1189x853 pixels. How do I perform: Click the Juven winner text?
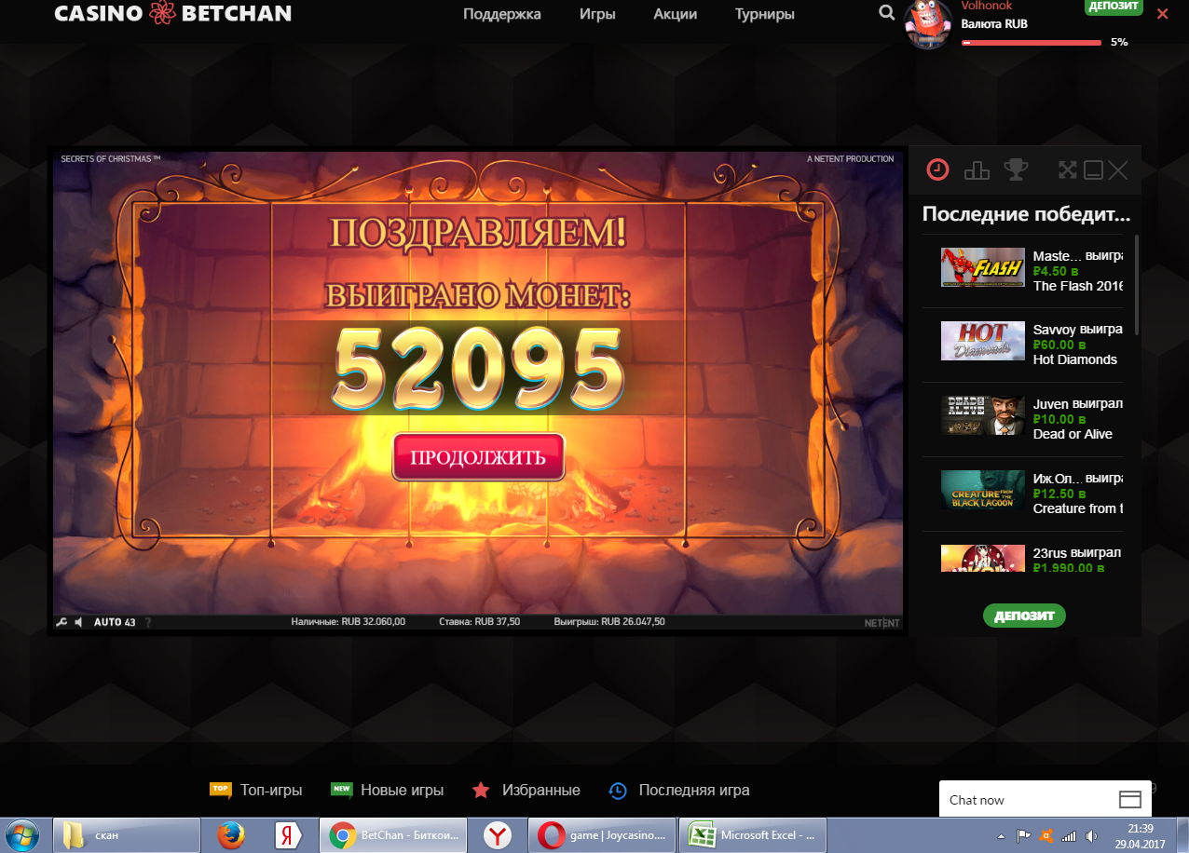click(x=1077, y=404)
